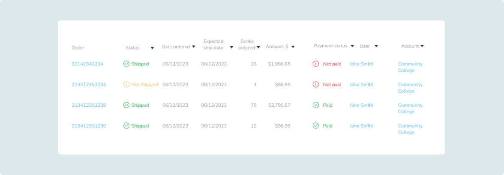This screenshot has height=175, width=504.
Task: Sort by the Date ordered dropdown arrow
Action: coord(194,47)
